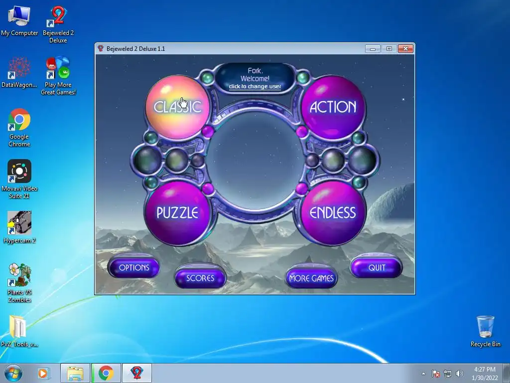510x383 pixels.
Task: Start a Classic mode game
Action: 177,107
